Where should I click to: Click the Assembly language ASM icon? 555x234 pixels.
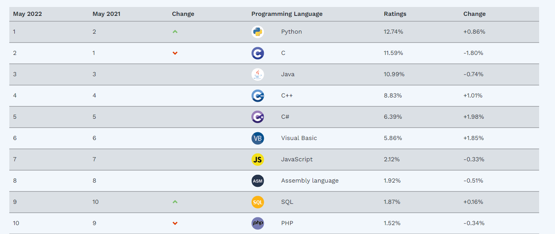pyautogui.click(x=258, y=181)
